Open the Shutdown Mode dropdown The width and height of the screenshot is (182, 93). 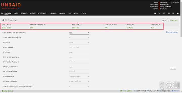coord(79,77)
